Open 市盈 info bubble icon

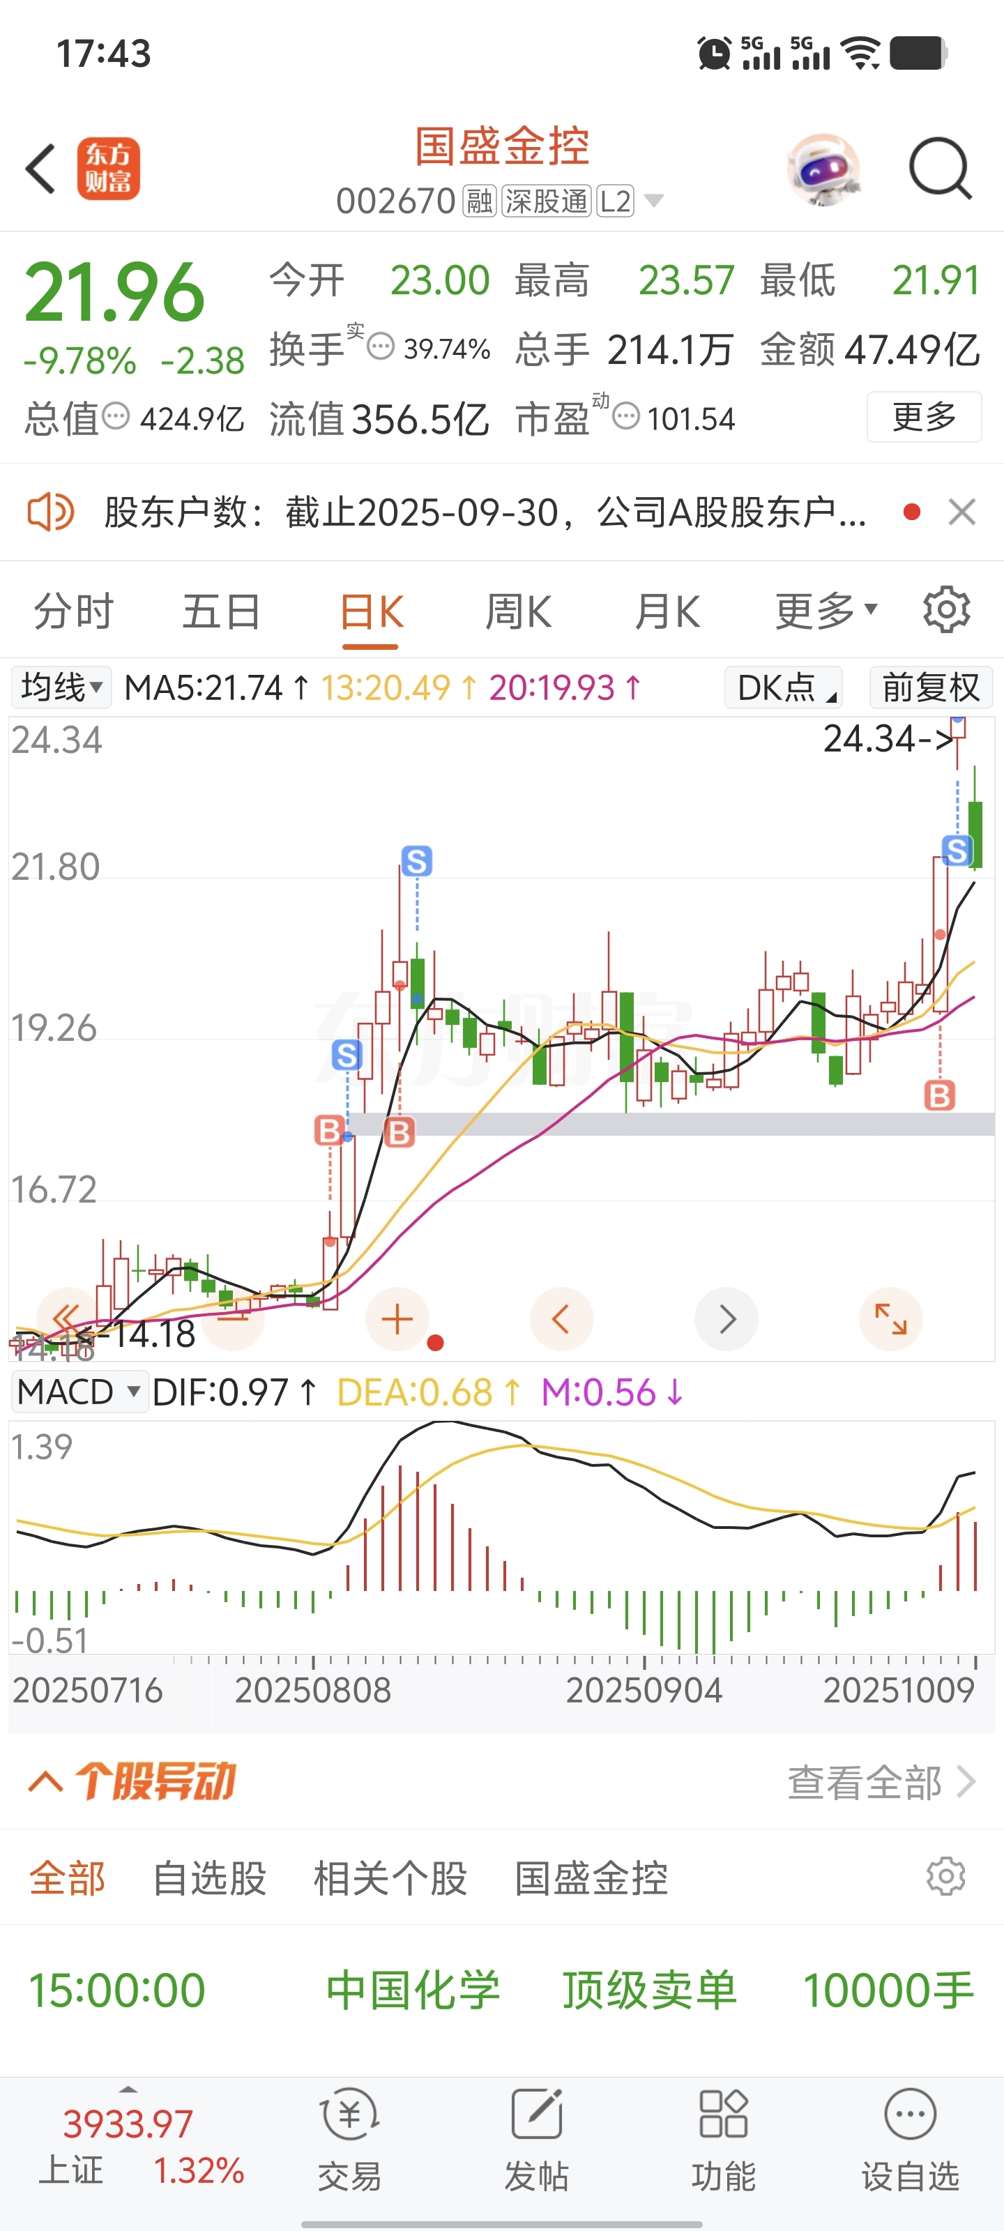pyautogui.click(x=626, y=417)
